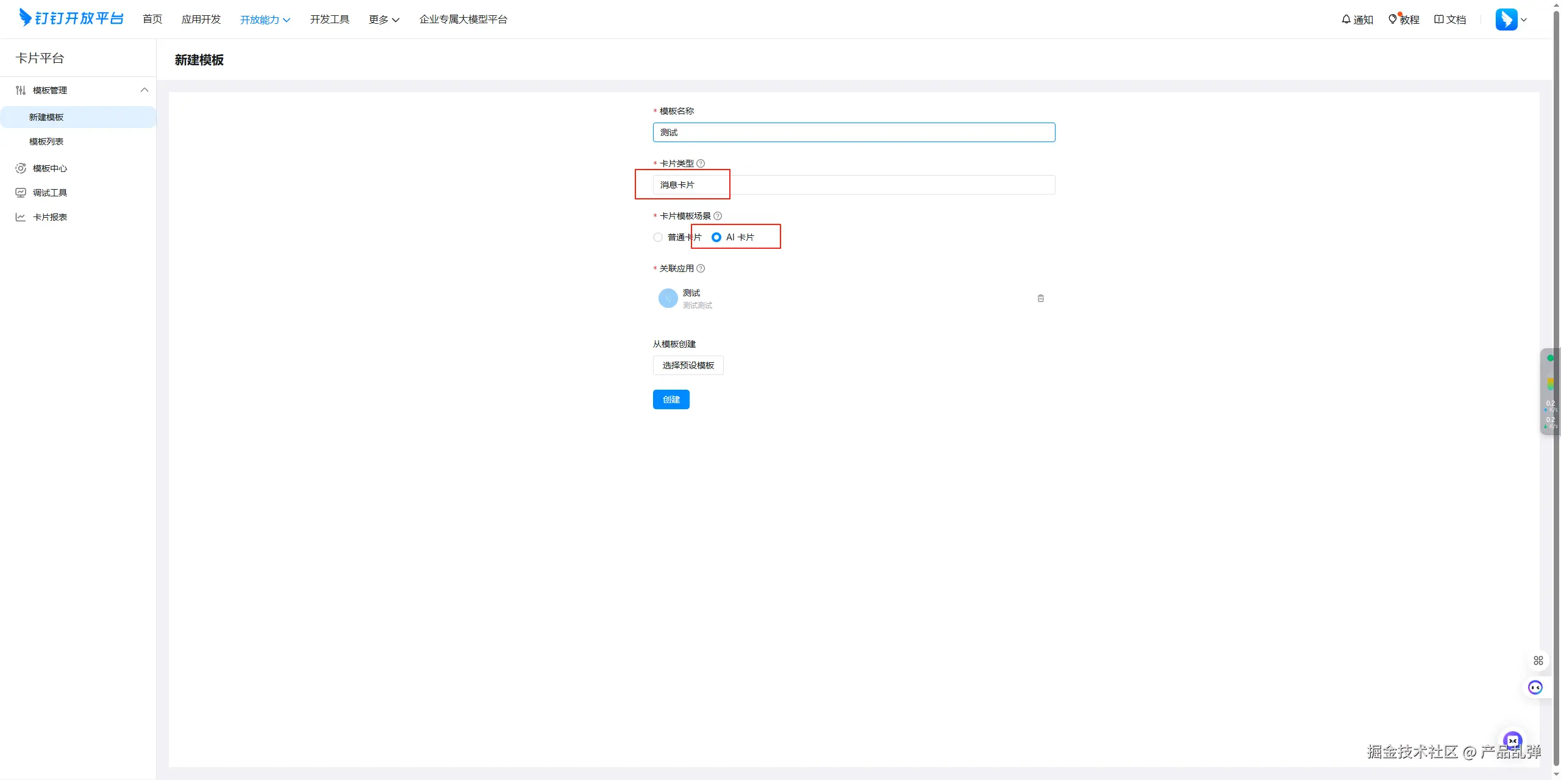Click the help icon beside 关联应用
The image size is (1561, 780).
[701, 268]
